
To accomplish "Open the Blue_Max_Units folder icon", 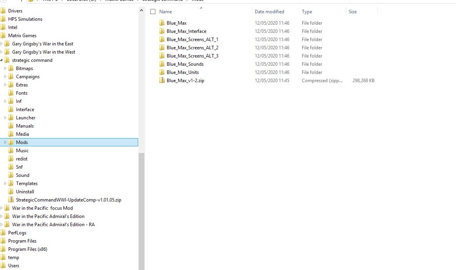I will 162,72.
